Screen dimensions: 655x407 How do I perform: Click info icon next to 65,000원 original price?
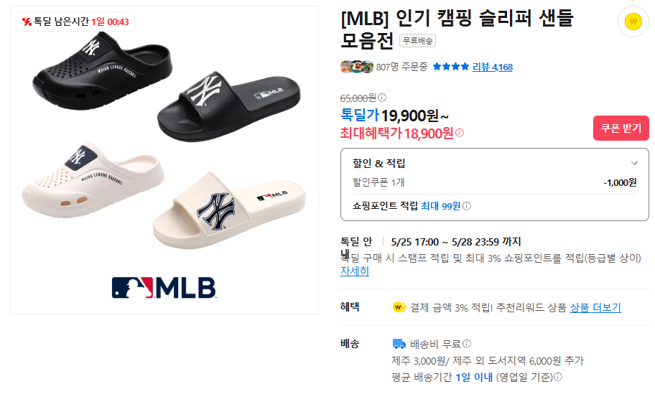click(x=382, y=98)
